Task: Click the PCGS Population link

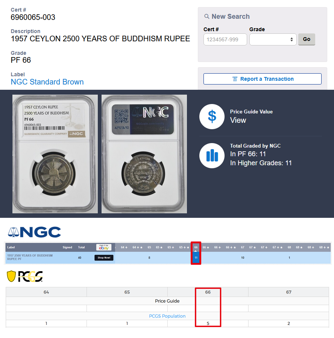Action: [x=167, y=316]
